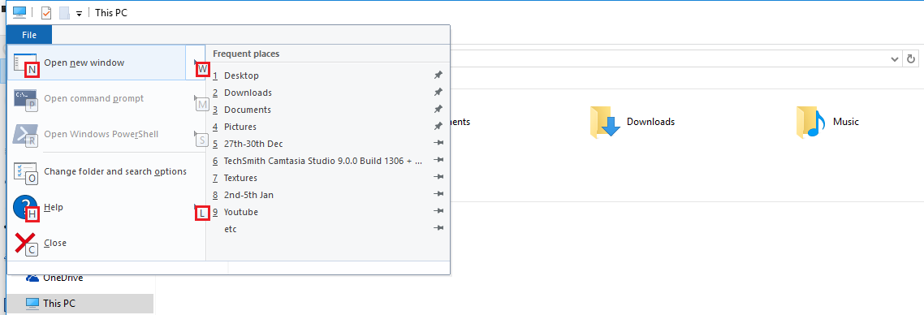The width and height of the screenshot is (924, 315).
Task: Open Customize Quick Access Toolbar dropdown
Action: pyautogui.click(x=79, y=14)
